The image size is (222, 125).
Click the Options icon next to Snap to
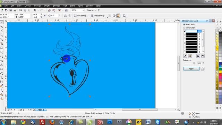pyautogui.click(x=99, y=10)
